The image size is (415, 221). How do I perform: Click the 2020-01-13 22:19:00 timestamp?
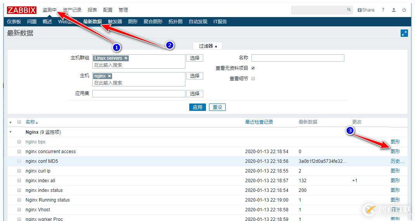pos(267,200)
